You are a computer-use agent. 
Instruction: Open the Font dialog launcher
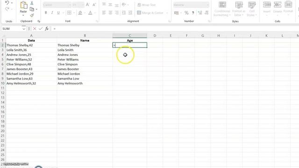[x=97, y=21]
